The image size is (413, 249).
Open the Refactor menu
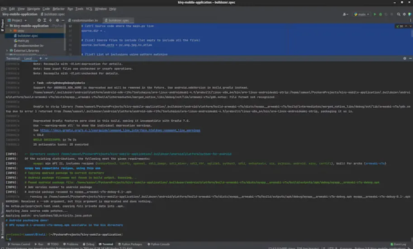[x=58, y=9]
